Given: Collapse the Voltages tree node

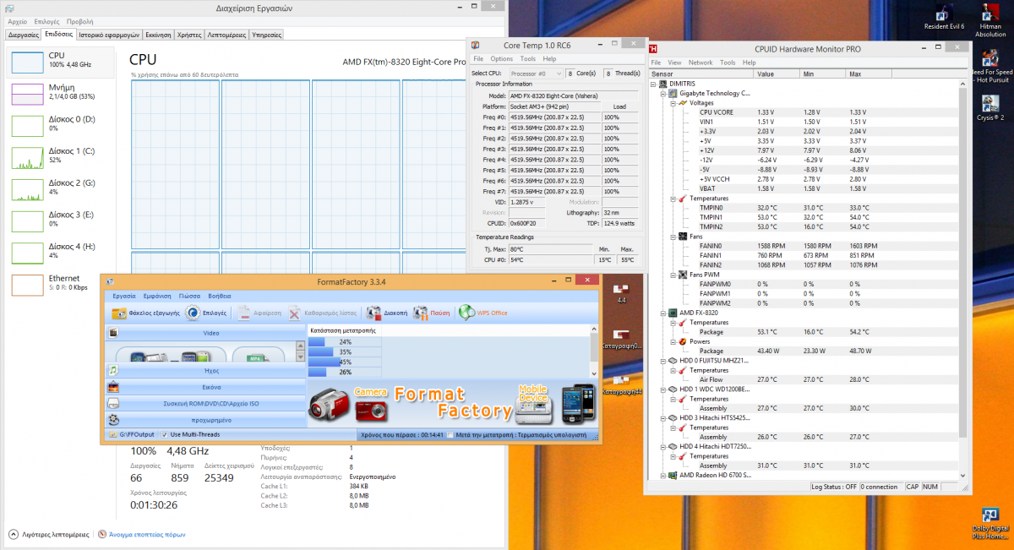Looking at the screenshot, I should (x=673, y=103).
